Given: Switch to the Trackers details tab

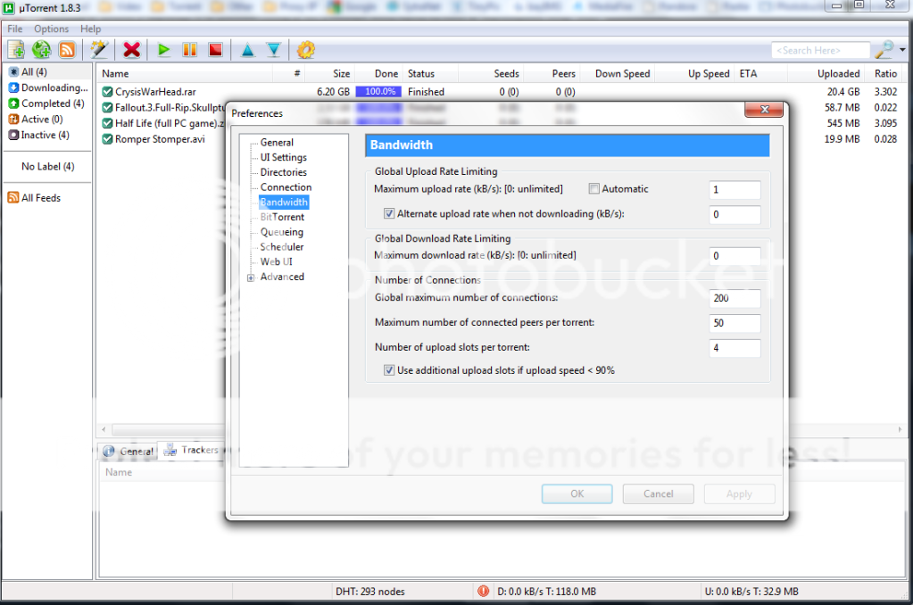Looking at the screenshot, I should (192, 450).
